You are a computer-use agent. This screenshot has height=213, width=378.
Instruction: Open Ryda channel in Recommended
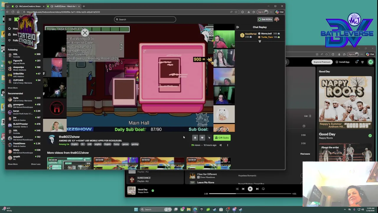pos(24,99)
